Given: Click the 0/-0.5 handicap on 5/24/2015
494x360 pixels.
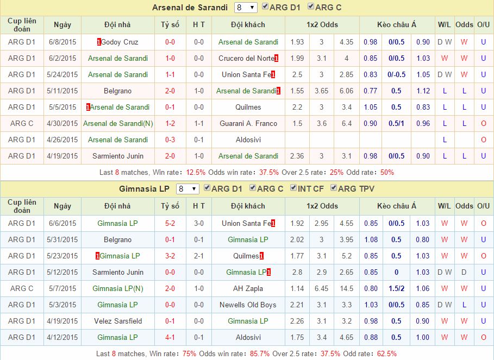Looking at the screenshot, I should tap(396, 74).
